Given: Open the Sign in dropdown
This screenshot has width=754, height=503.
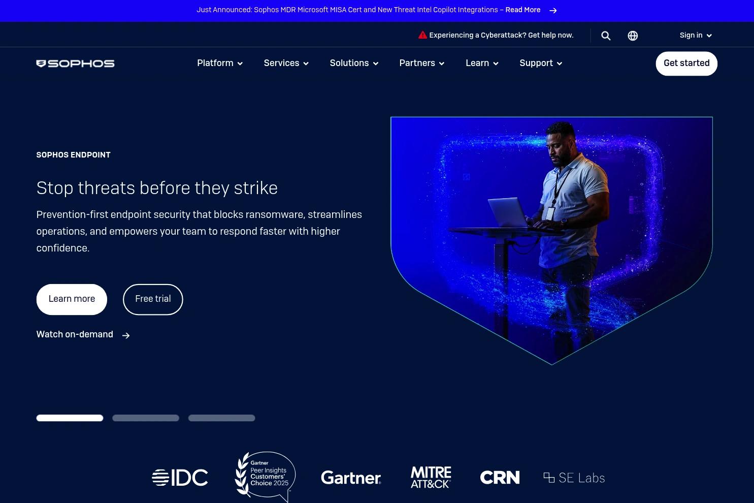Looking at the screenshot, I should (x=696, y=36).
